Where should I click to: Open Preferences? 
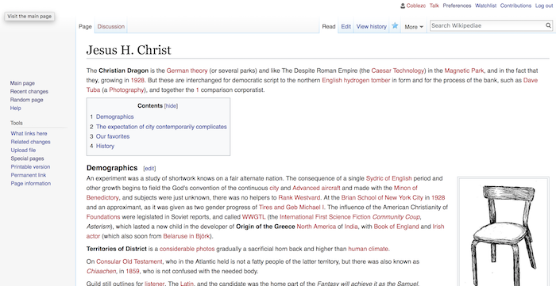click(457, 6)
